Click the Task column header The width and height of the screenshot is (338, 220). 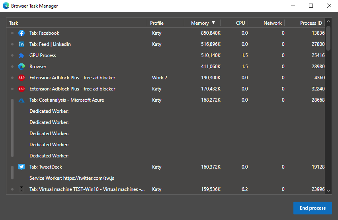[14, 23]
